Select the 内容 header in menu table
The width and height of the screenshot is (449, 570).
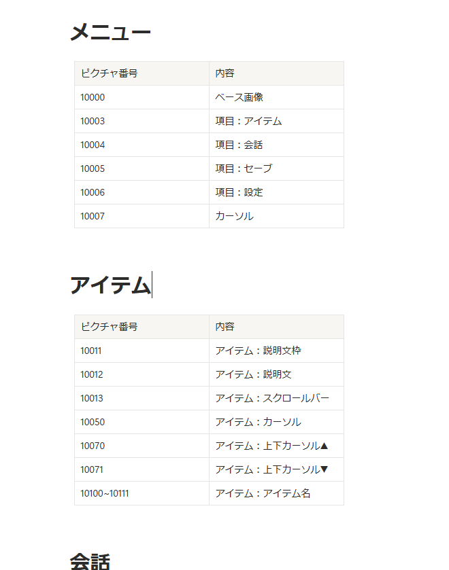(x=276, y=73)
